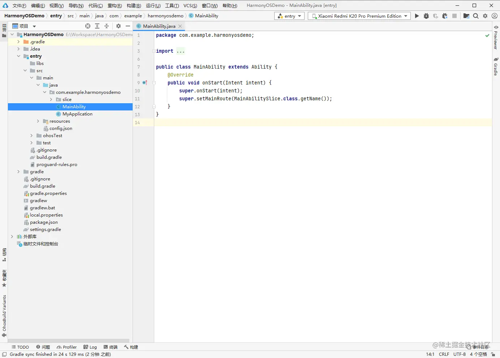Attach debugger to process icon
This screenshot has height=358, width=500.
click(445, 16)
